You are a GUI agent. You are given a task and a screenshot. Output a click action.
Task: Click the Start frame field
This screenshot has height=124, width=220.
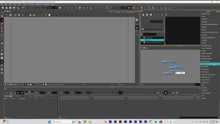pos(54,93)
